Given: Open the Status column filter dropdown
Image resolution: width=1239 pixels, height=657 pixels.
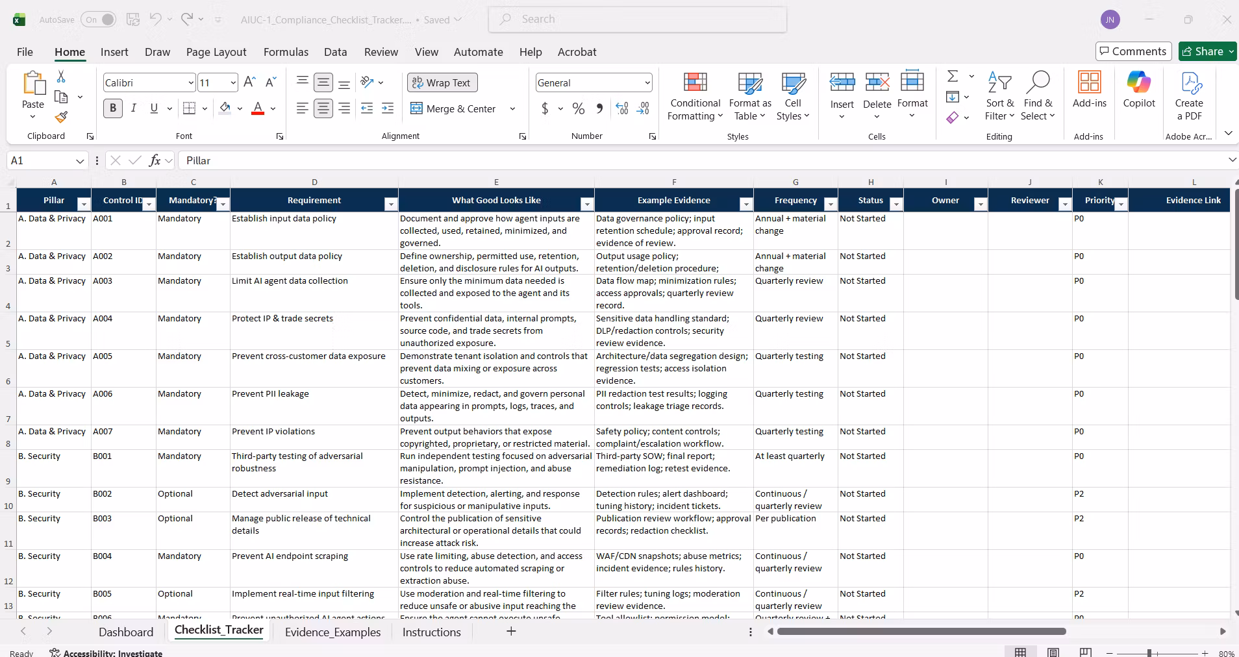Looking at the screenshot, I should [895, 205].
